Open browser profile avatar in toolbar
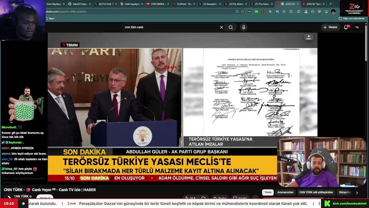The width and height of the screenshot is (369, 208). tap(333, 12)
